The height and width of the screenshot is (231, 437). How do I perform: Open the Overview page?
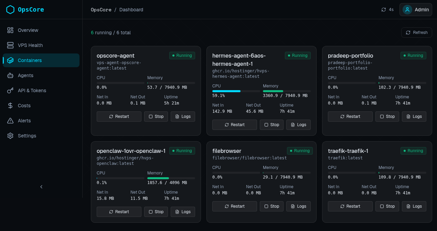(41, 30)
